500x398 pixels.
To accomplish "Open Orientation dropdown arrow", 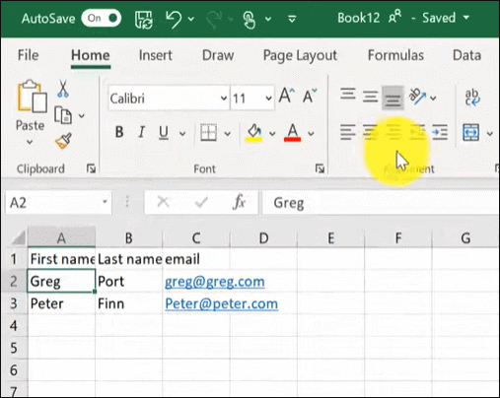I will [433, 98].
